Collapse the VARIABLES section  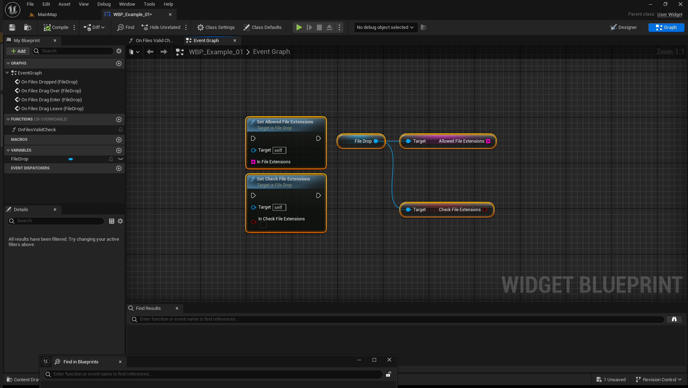tap(8, 150)
